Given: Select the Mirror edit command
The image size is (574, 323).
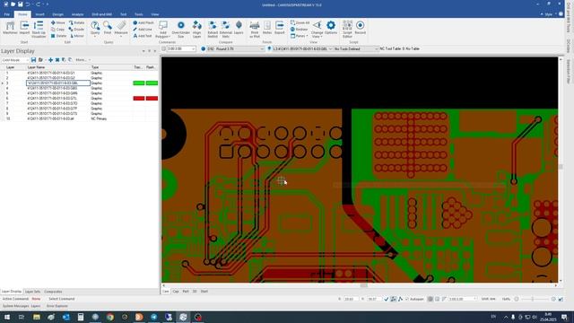Looking at the screenshot, I should coord(77,36).
